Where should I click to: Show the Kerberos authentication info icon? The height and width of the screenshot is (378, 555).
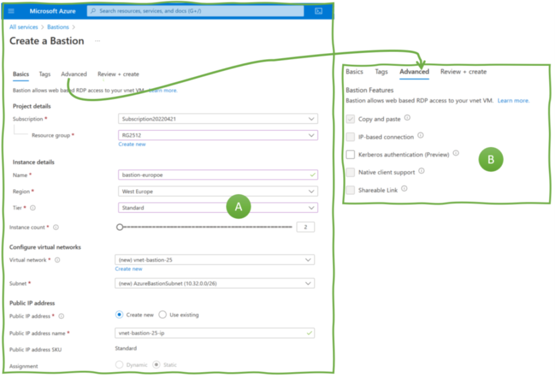click(456, 153)
